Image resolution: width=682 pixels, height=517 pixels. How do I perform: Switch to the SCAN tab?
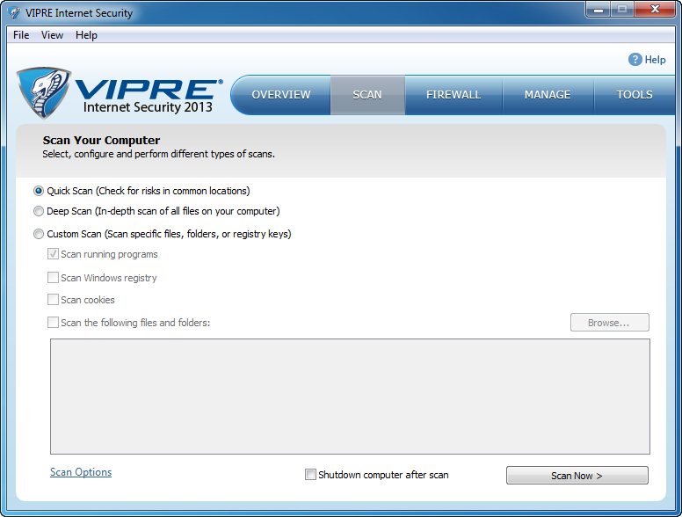367,95
